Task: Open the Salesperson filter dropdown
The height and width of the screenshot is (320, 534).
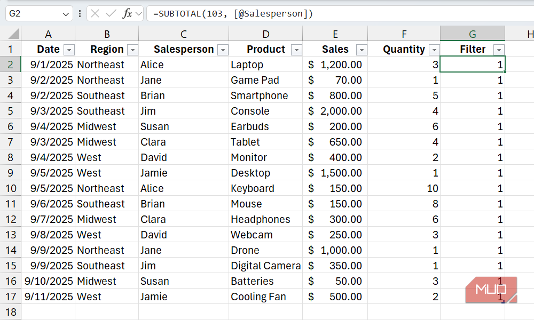Action: [x=223, y=50]
